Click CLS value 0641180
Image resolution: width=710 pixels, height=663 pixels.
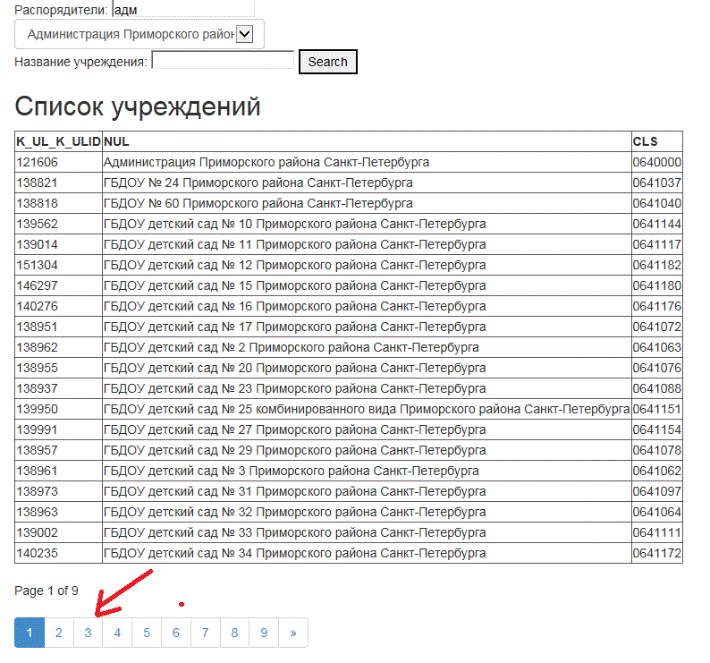pyautogui.click(x=657, y=285)
